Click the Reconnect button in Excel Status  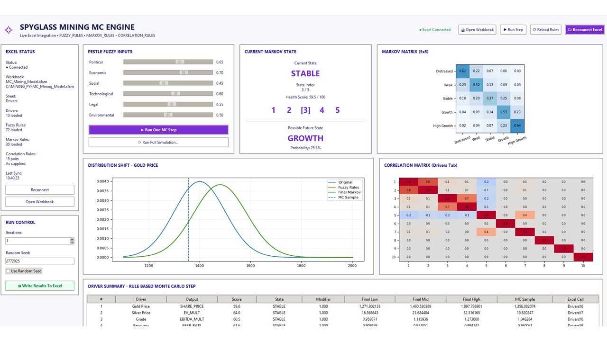pos(40,190)
